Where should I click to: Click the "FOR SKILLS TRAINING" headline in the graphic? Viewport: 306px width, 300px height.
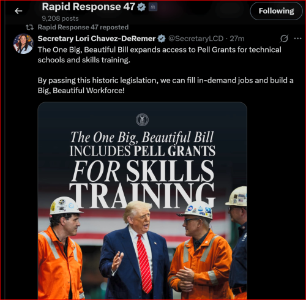tap(142, 183)
